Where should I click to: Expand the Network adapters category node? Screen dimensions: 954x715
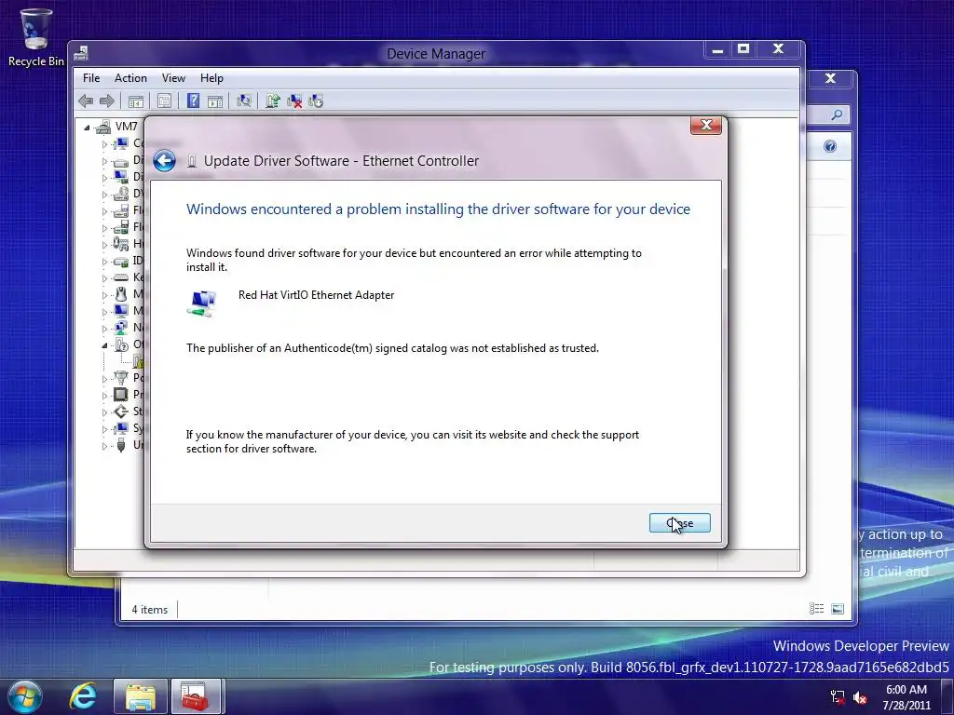pyautogui.click(x=104, y=329)
